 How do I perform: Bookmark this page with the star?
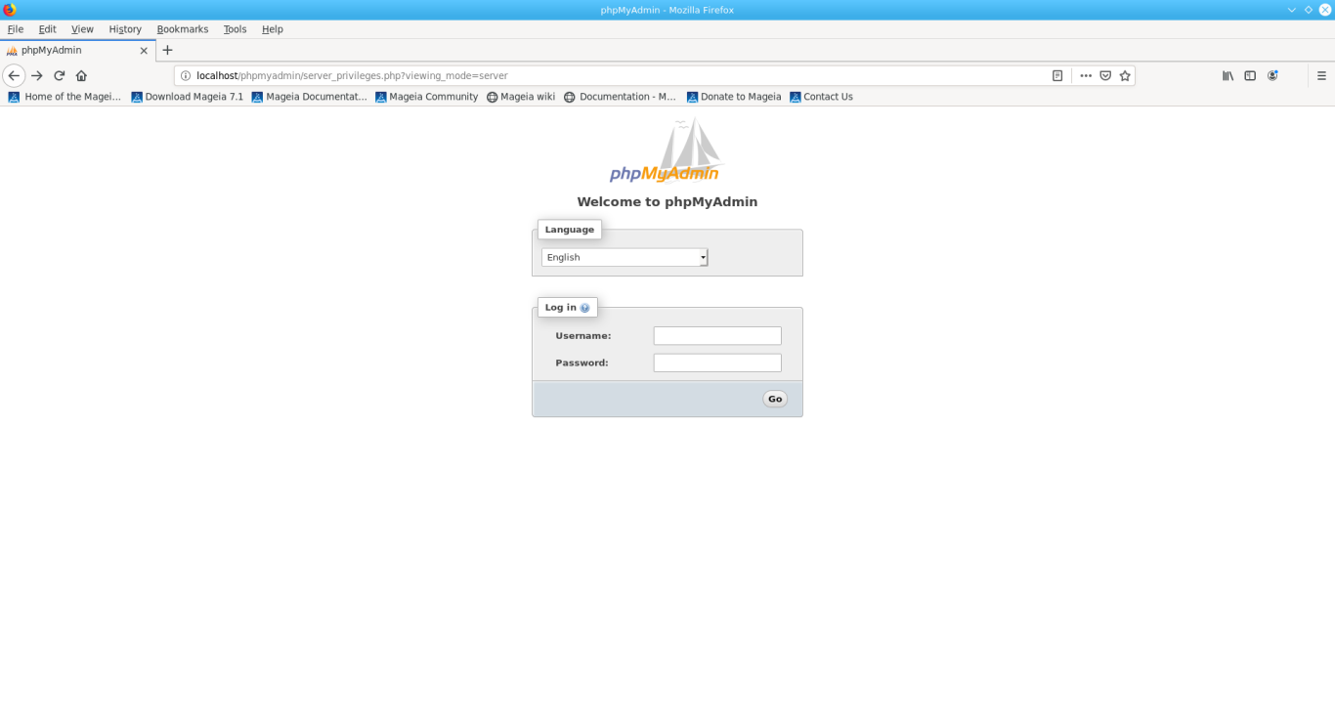point(1125,75)
